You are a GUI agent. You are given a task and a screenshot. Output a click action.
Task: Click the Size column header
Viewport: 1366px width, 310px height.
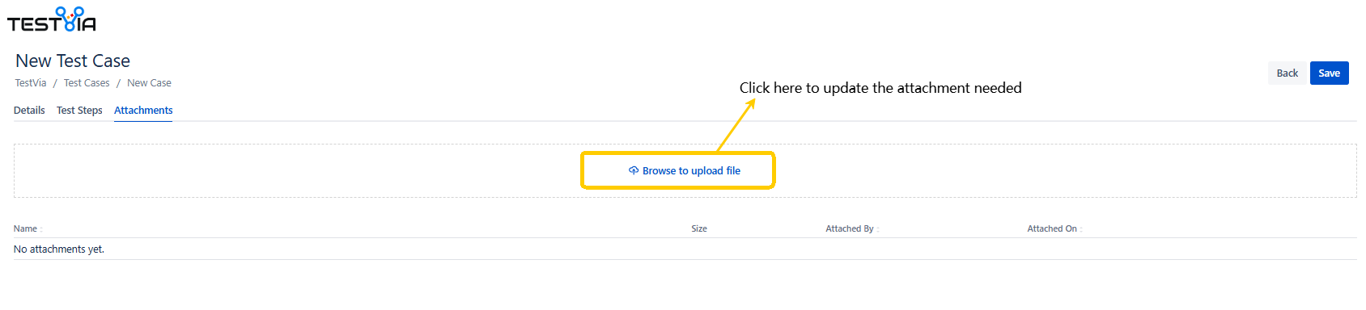699,229
